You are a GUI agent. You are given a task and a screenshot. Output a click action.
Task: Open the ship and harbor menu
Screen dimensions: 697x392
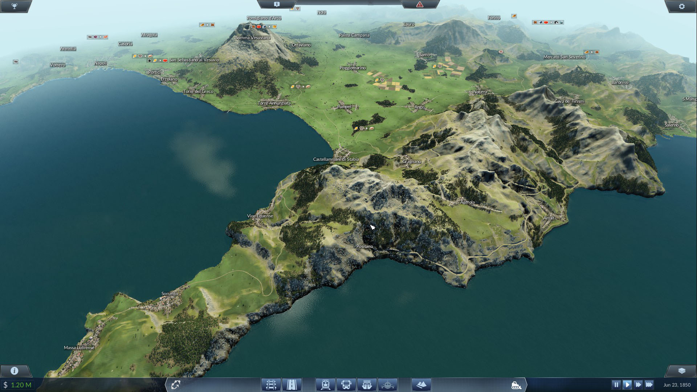(367, 384)
